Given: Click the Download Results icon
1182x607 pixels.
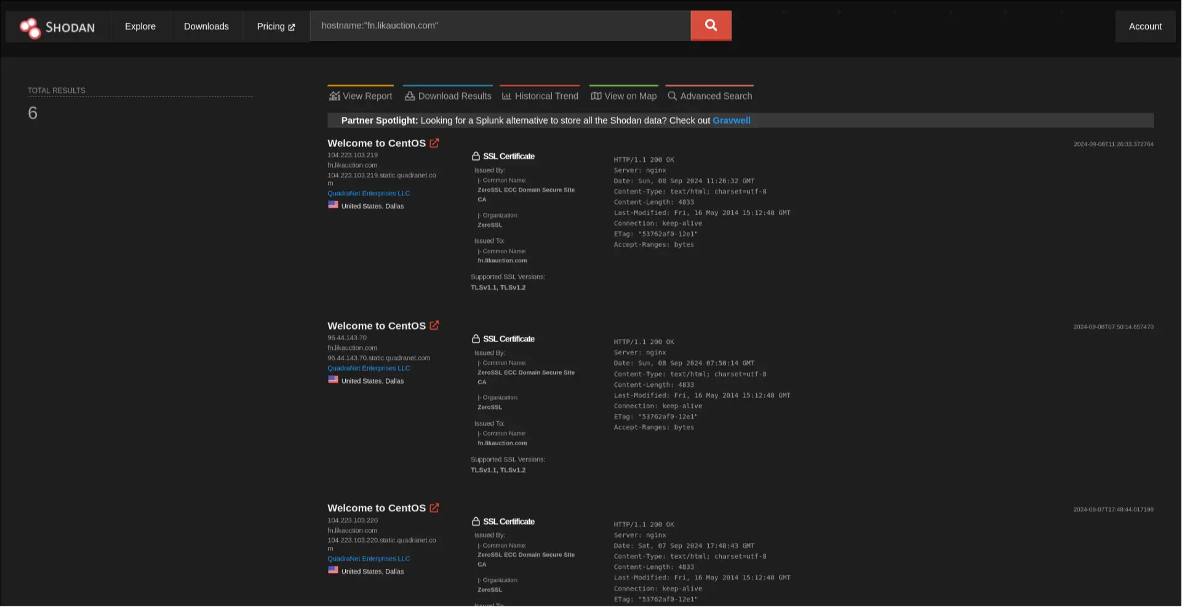Looking at the screenshot, I should (410, 96).
